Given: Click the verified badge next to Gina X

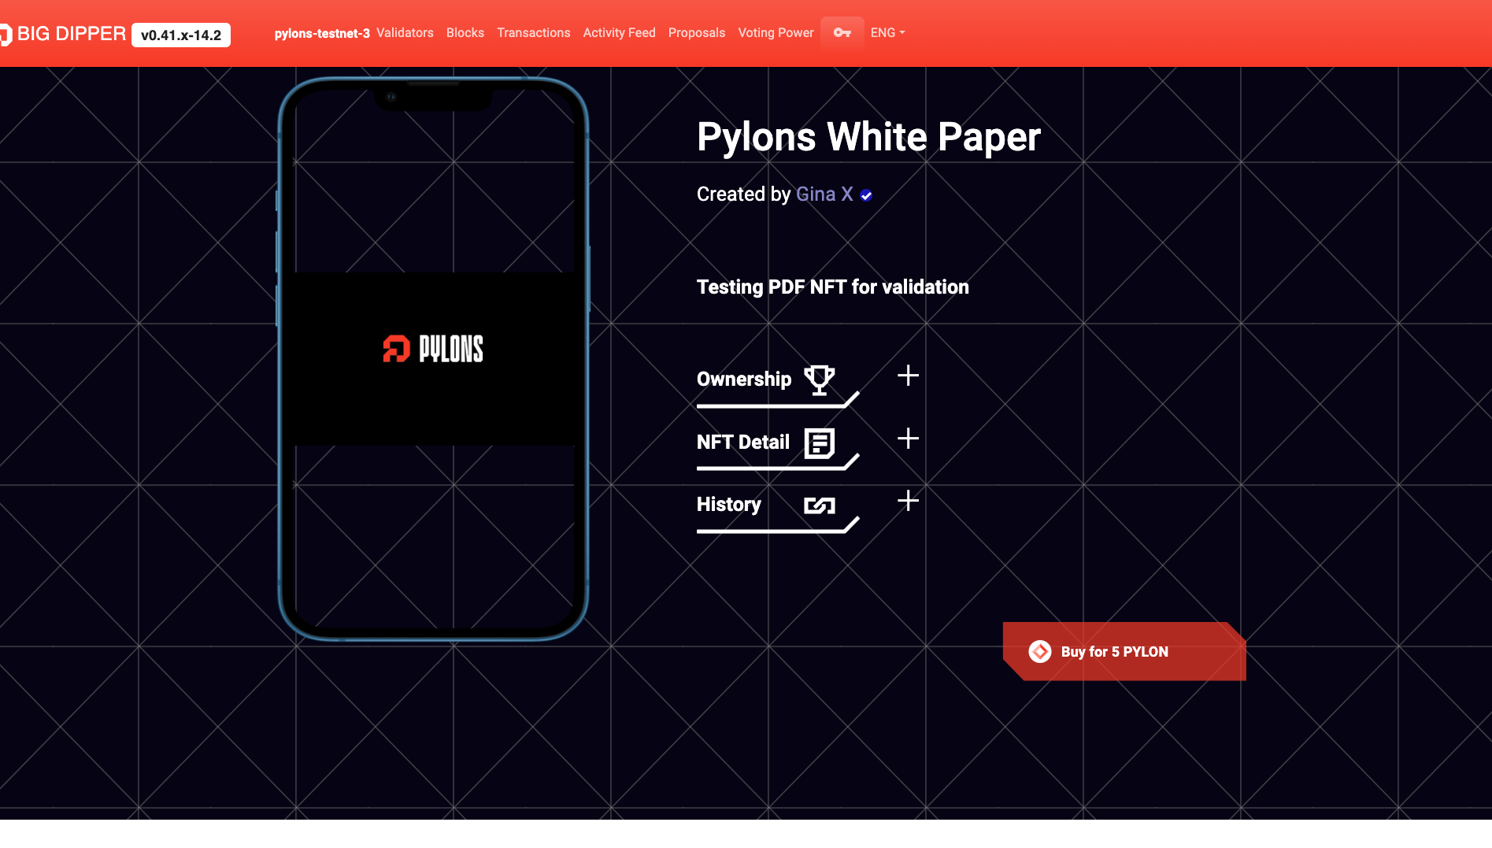Looking at the screenshot, I should (x=865, y=195).
